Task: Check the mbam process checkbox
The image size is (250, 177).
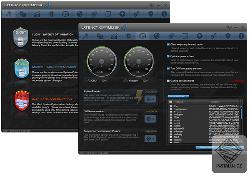Action: [x=171, y=120]
